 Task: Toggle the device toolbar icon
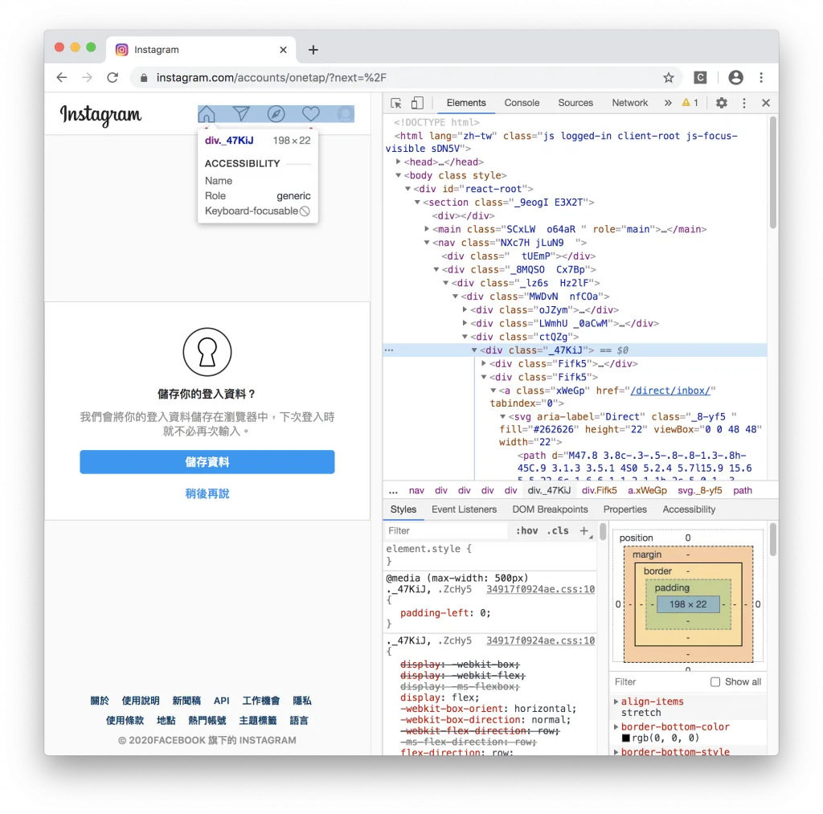point(417,103)
